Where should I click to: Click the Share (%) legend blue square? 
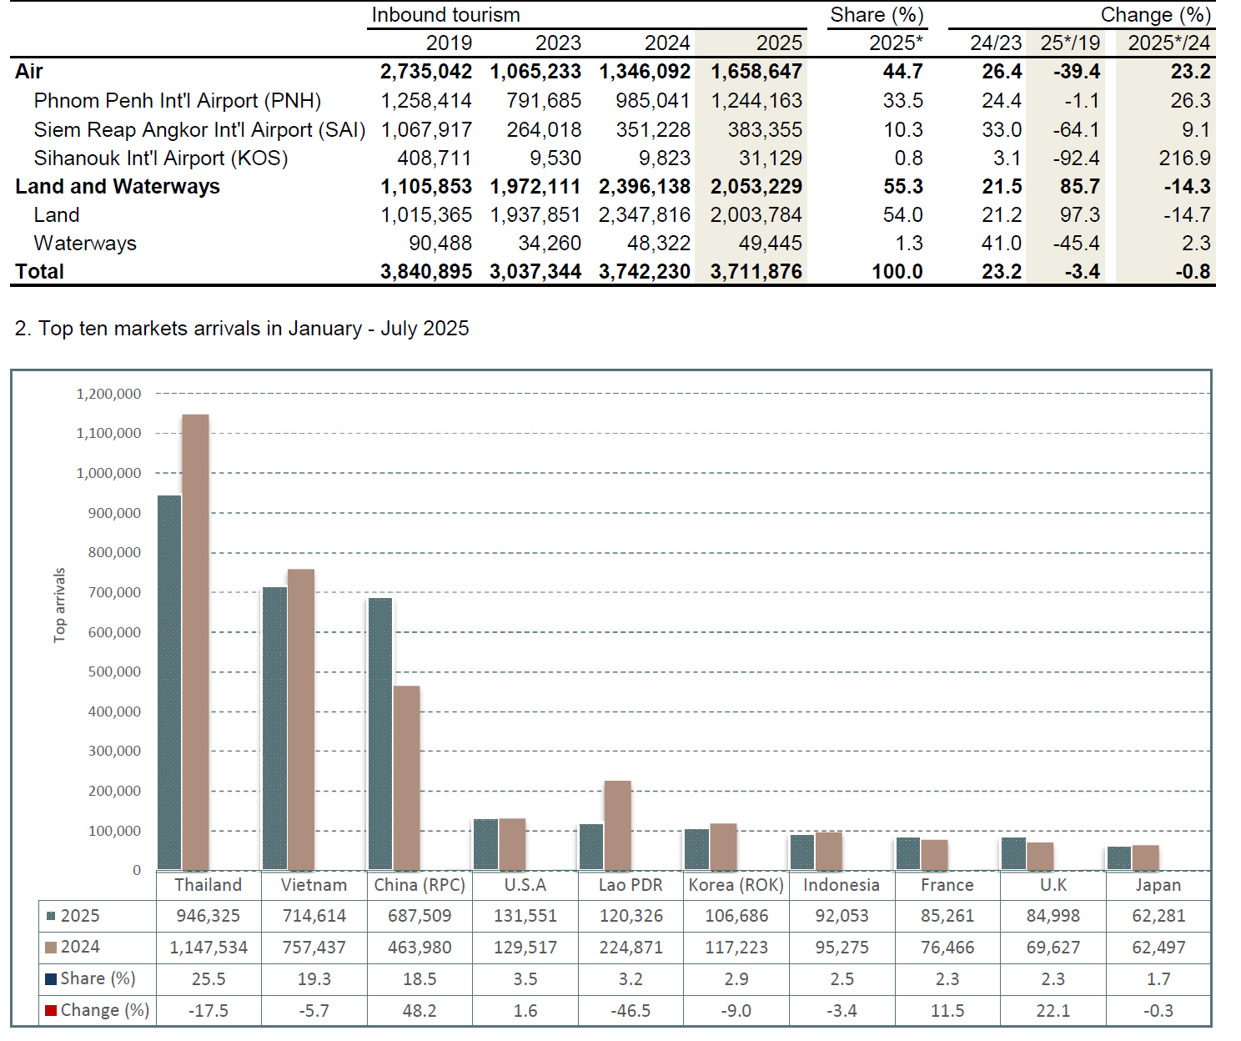tap(51, 979)
